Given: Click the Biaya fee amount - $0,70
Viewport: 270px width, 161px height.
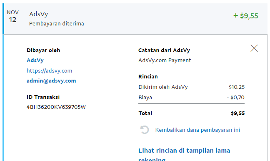Looking at the screenshot, I should [235, 98].
